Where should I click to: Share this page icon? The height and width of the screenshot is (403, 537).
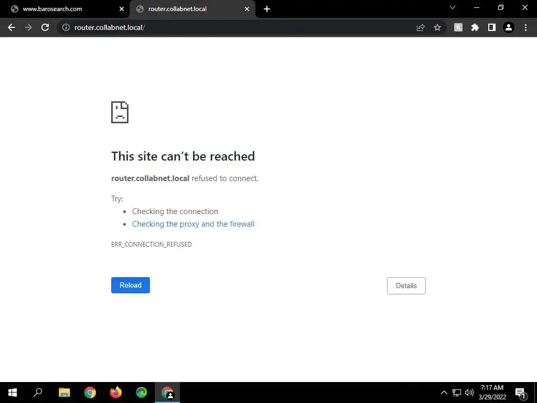click(x=421, y=27)
